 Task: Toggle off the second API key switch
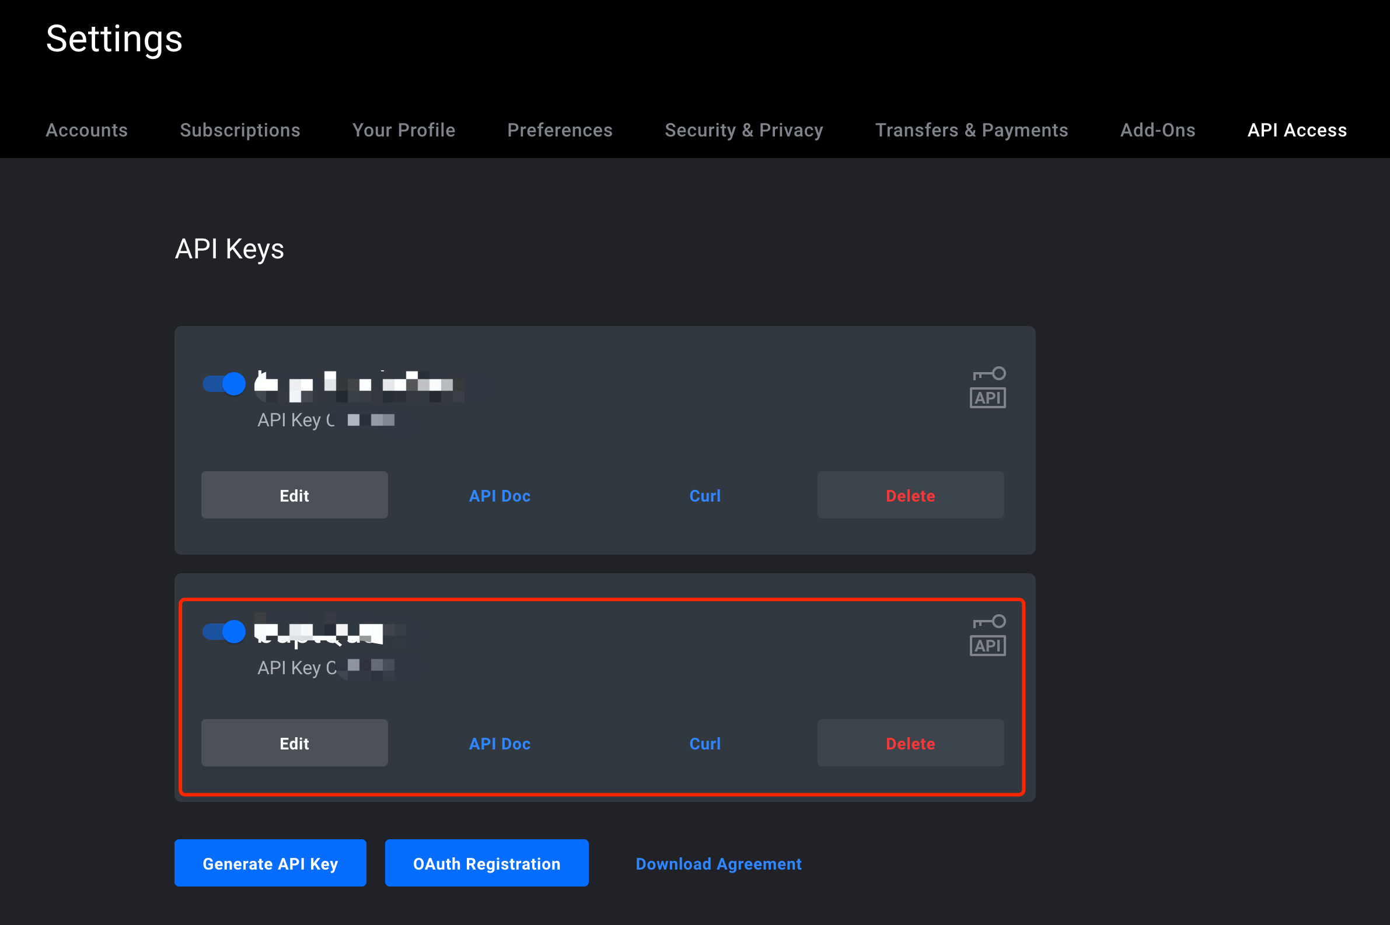pos(223,632)
